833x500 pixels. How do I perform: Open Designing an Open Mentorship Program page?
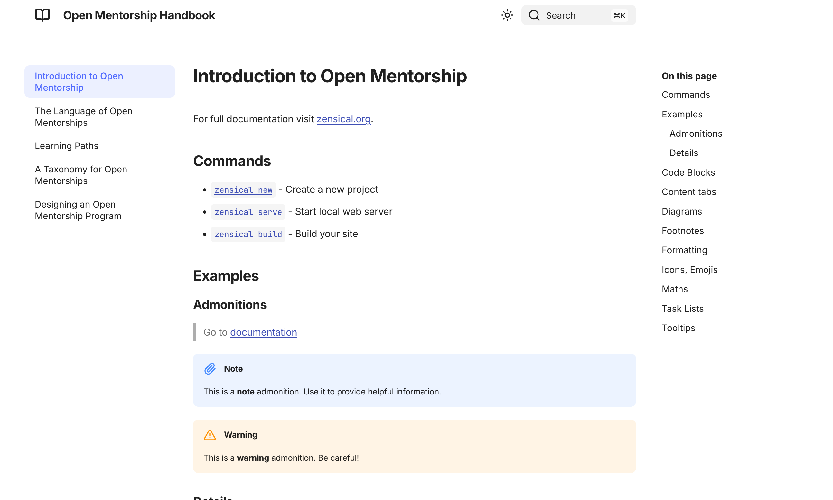point(78,210)
